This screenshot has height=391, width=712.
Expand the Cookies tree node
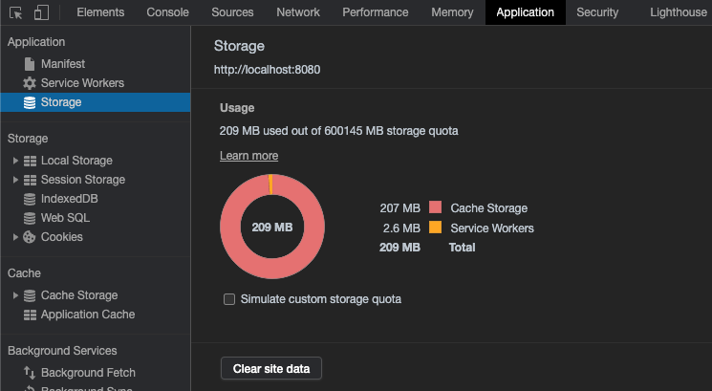click(x=15, y=237)
